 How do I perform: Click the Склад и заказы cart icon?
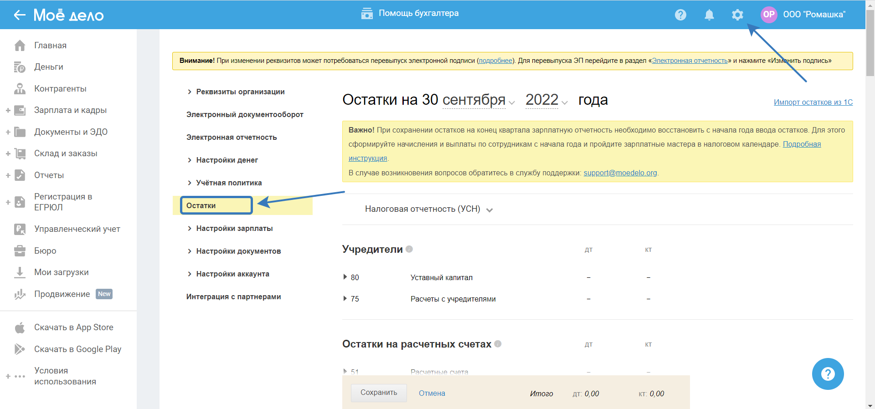click(x=20, y=153)
